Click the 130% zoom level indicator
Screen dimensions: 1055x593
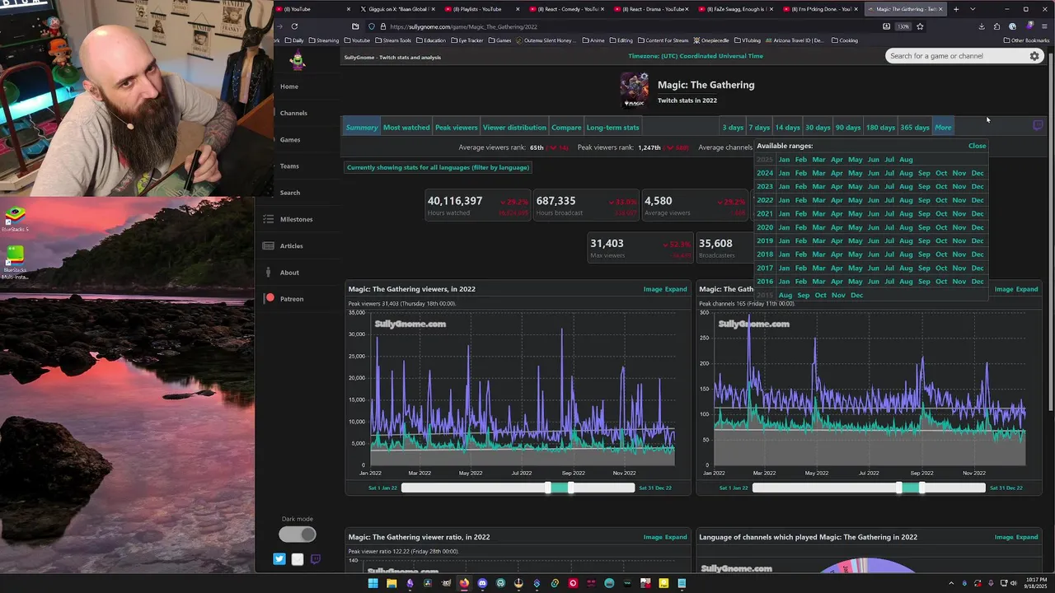pyautogui.click(x=903, y=26)
